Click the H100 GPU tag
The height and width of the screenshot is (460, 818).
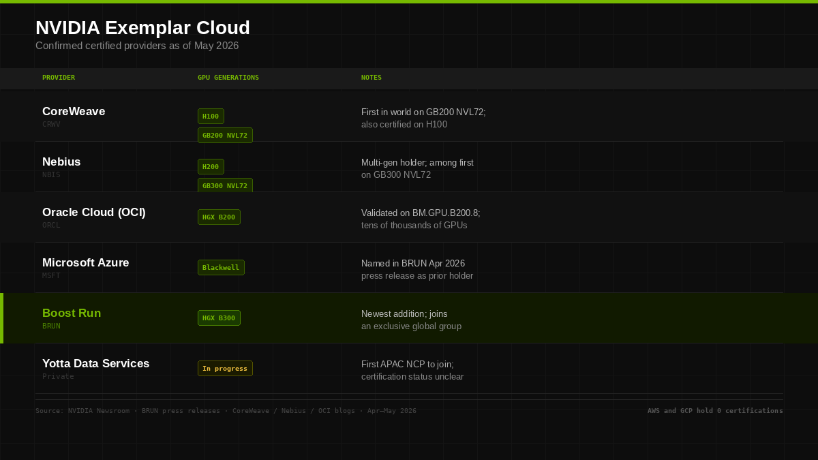pyautogui.click(x=211, y=117)
